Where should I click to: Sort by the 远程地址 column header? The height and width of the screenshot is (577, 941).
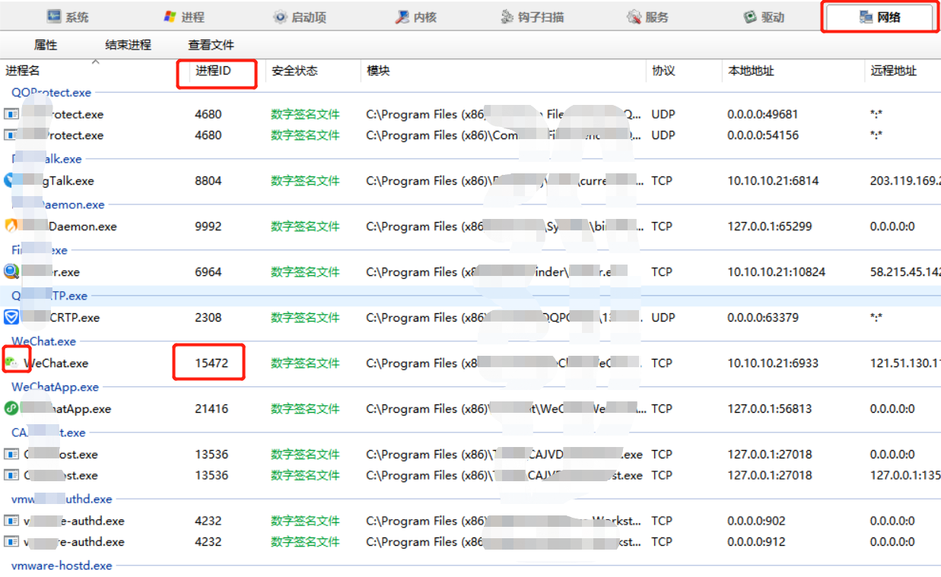tap(894, 71)
